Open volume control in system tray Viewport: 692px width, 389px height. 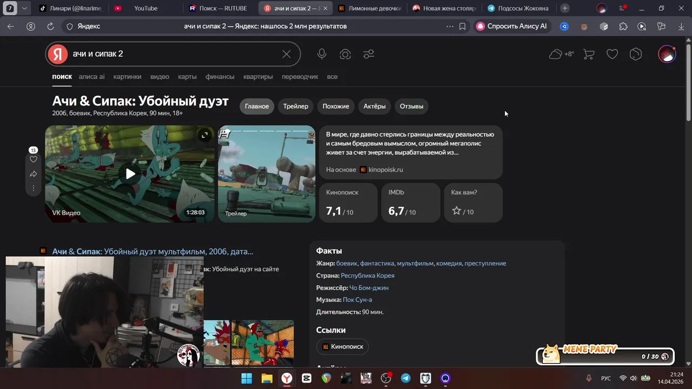tap(633, 378)
